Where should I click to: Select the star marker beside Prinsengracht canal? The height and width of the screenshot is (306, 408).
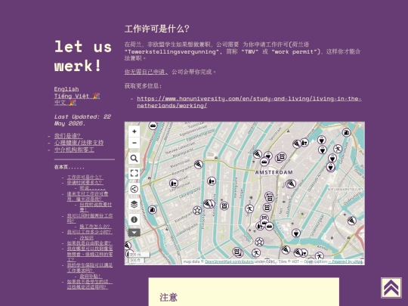pyautogui.click(x=197, y=210)
